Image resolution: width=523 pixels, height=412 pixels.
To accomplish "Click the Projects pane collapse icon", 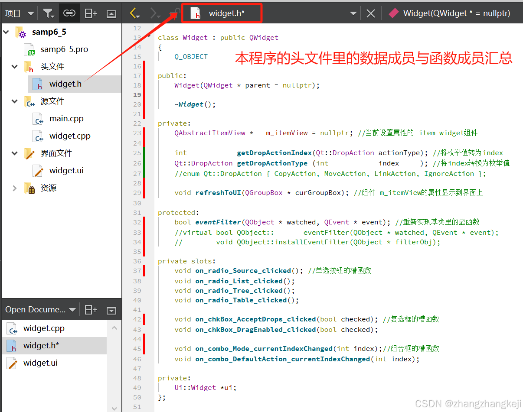I will pyautogui.click(x=111, y=14).
